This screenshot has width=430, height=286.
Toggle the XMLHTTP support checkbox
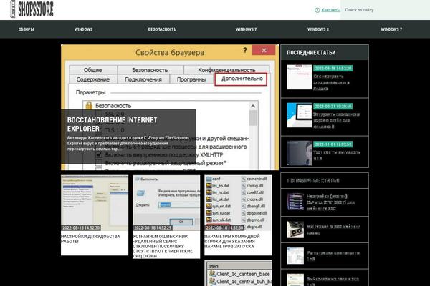click(x=99, y=155)
